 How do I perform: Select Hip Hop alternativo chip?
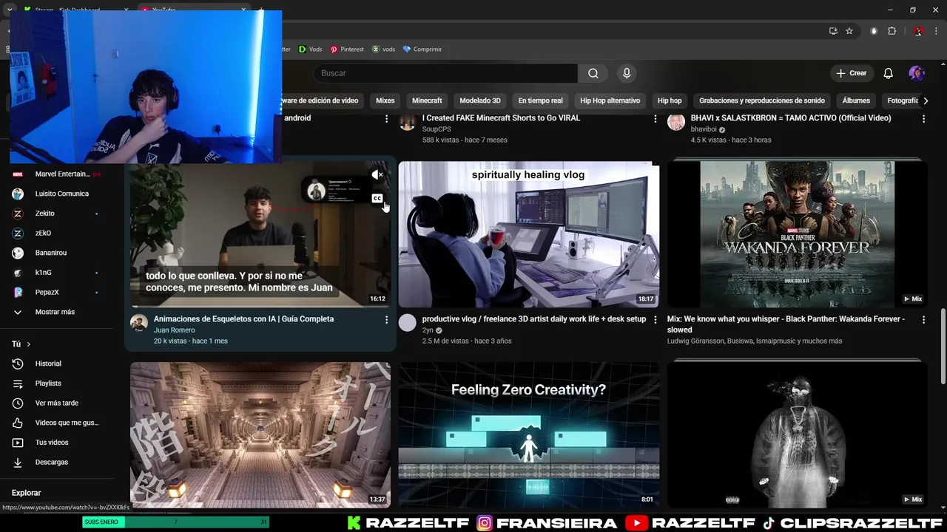pos(610,100)
